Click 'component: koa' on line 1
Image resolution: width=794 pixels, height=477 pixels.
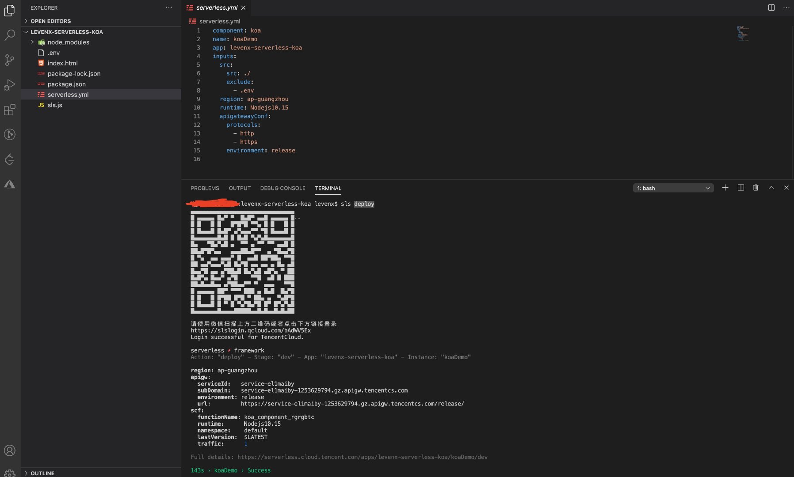[237, 30]
